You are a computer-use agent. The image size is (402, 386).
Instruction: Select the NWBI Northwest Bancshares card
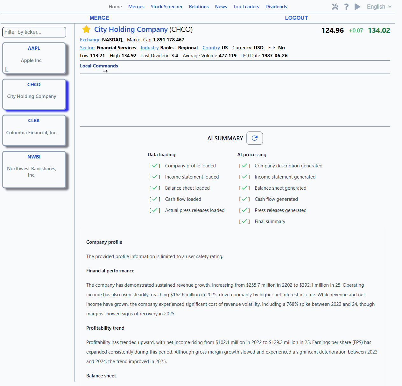[34, 170]
